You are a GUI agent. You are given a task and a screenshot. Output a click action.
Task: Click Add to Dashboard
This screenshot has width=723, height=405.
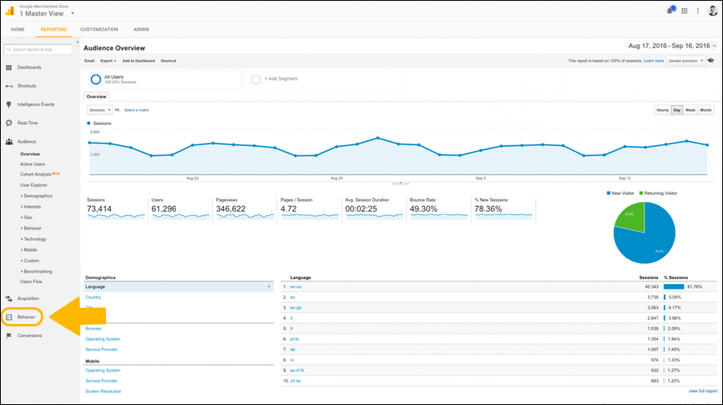pos(138,61)
